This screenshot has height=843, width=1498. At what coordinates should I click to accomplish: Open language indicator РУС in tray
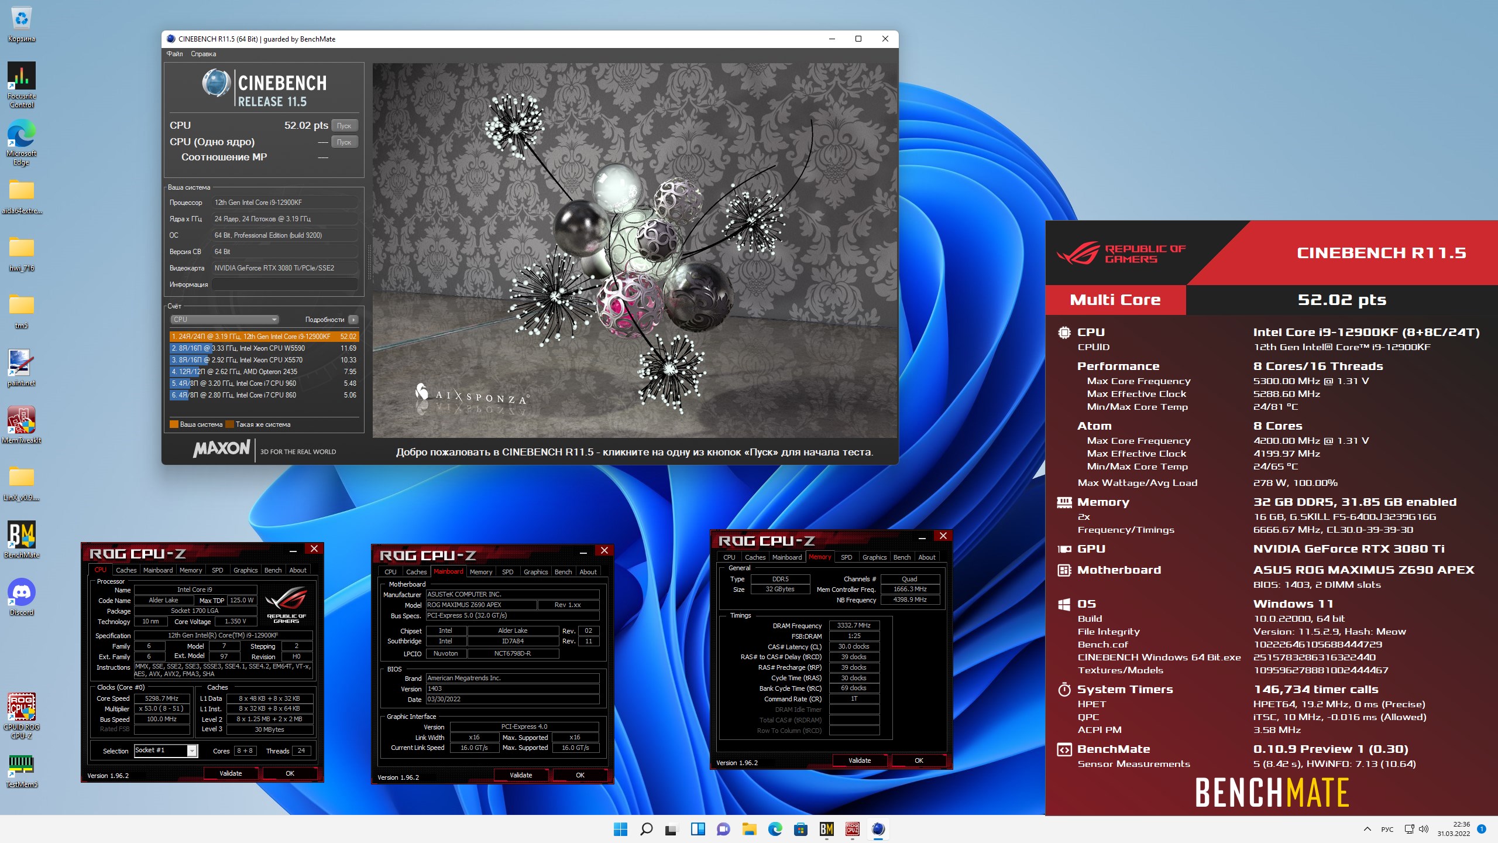coord(1387,829)
